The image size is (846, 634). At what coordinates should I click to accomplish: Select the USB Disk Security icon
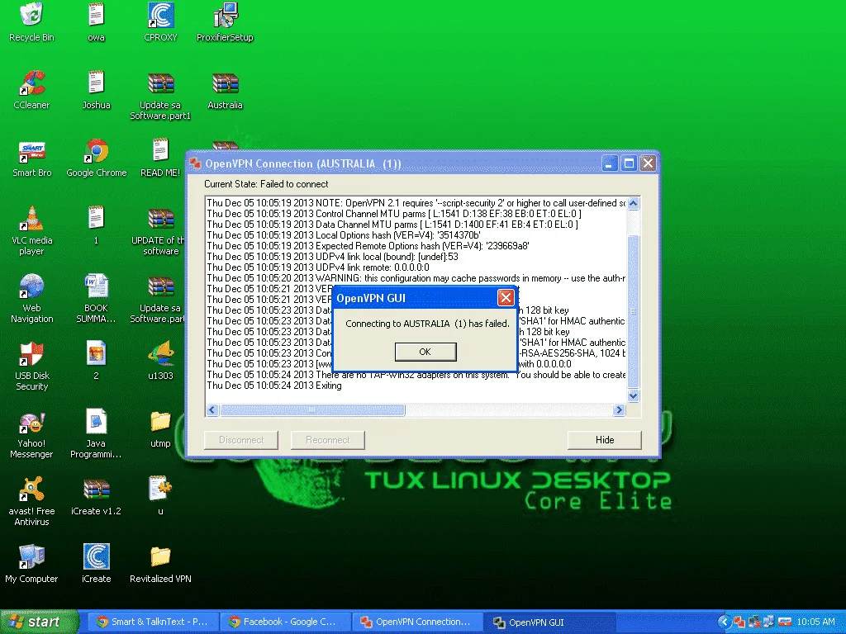coord(32,353)
